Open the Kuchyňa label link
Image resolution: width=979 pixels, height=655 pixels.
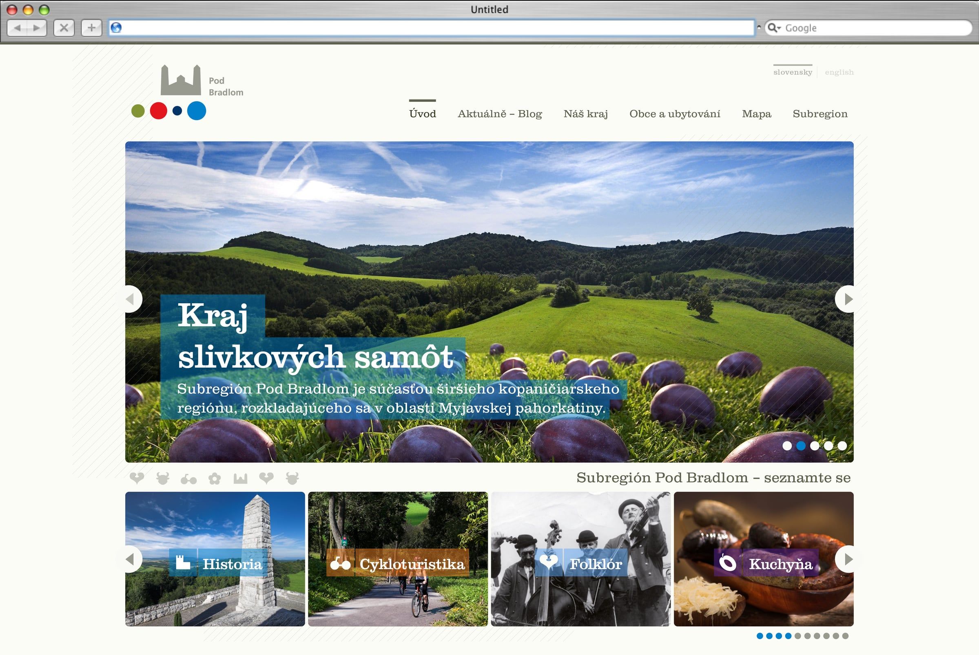(780, 564)
